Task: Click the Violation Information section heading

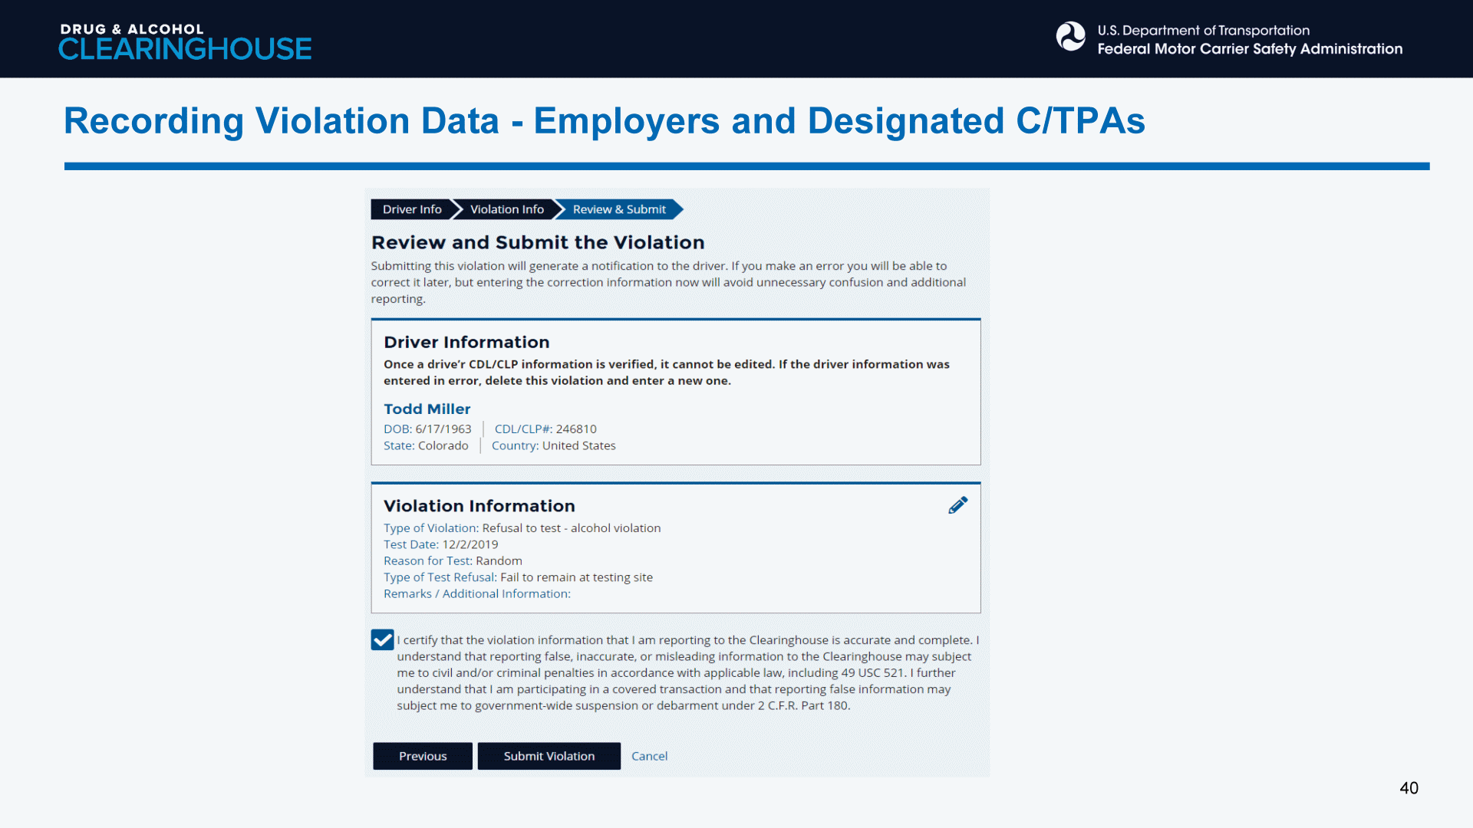Action: tap(479, 506)
